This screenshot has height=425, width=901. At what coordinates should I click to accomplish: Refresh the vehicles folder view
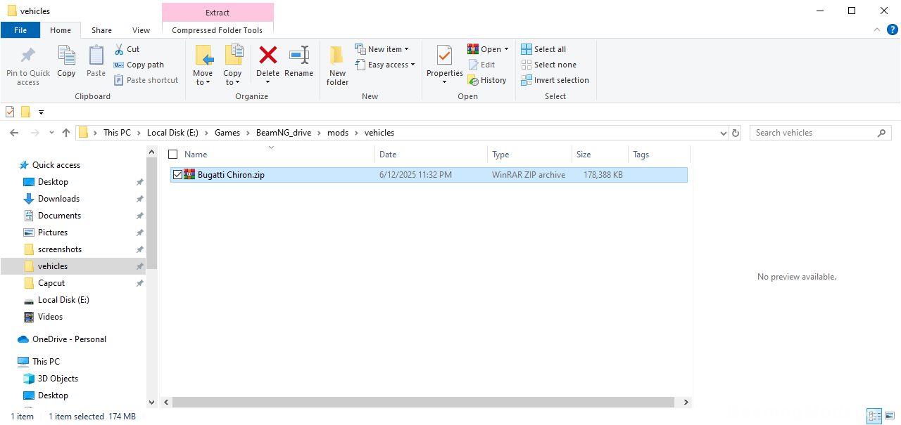point(736,133)
